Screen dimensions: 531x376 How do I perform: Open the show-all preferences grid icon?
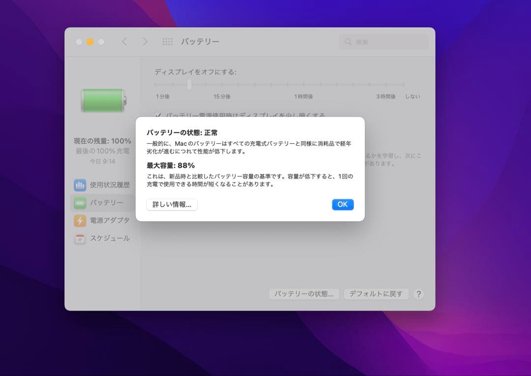click(166, 42)
